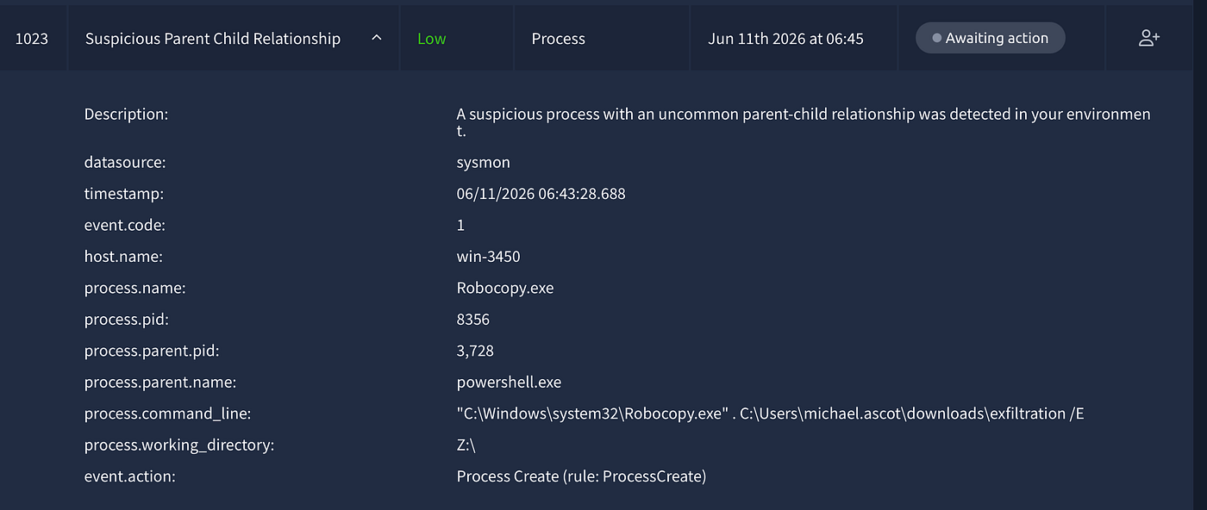1207x510 pixels.
Task: Click the alert Description text
Action: pos(804,122)
